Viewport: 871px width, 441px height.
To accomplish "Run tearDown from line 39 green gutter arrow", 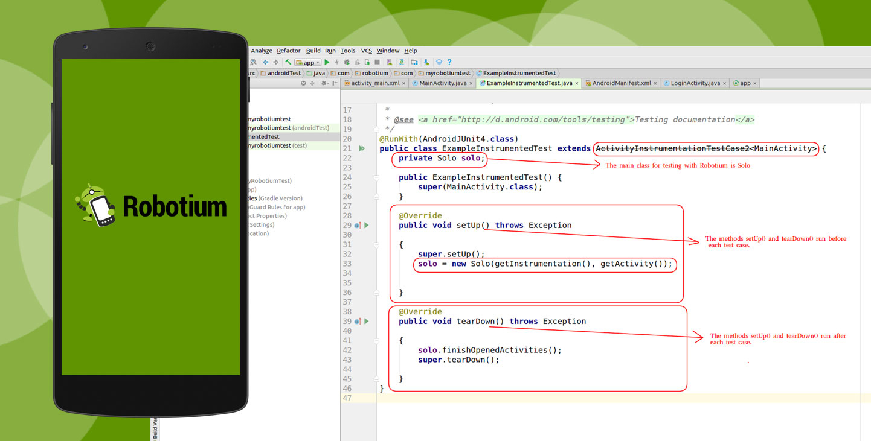I will pos(366,322).
